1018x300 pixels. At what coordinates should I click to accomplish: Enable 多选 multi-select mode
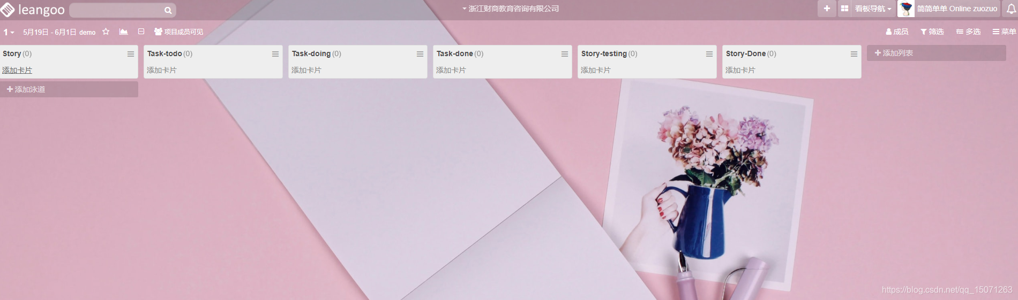pos(969,32)
